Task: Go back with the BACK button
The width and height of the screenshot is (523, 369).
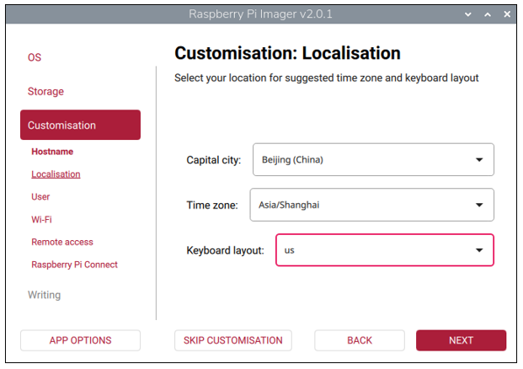Action: click(360, 340)
